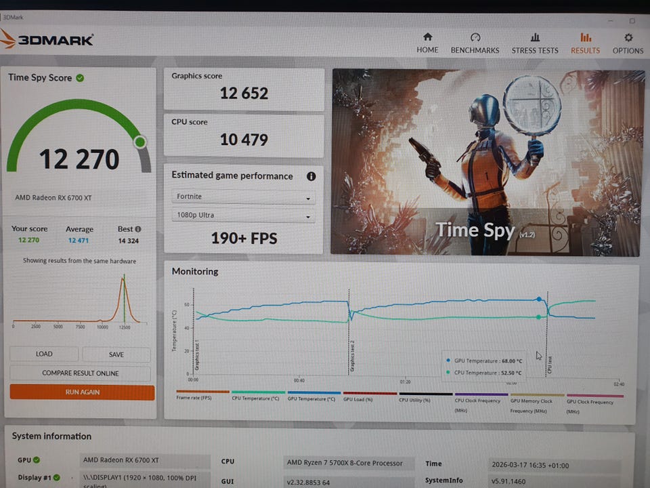Click the Estimated game performance info icon
Screen dimensions: 650x488
(x=311, y=176)
